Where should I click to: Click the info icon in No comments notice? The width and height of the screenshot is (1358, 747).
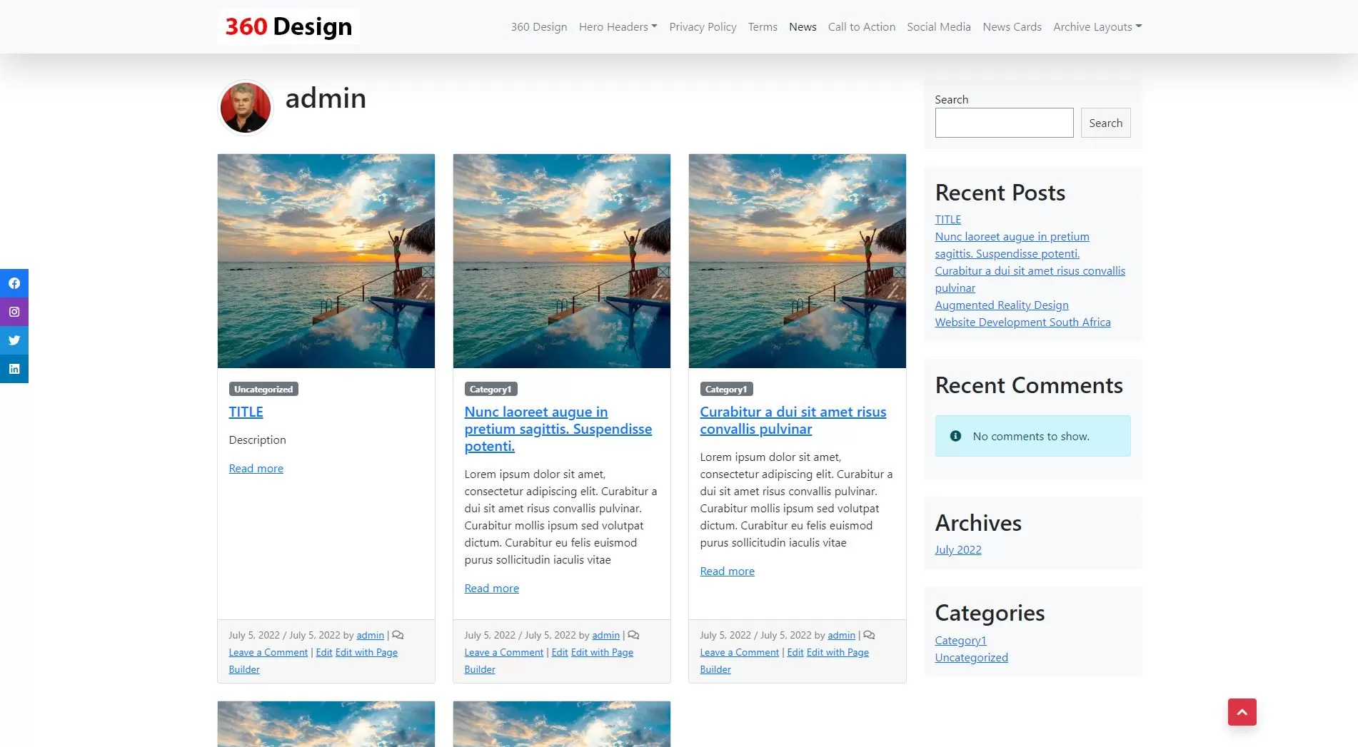pyautogui.click(x=955, y=436)
